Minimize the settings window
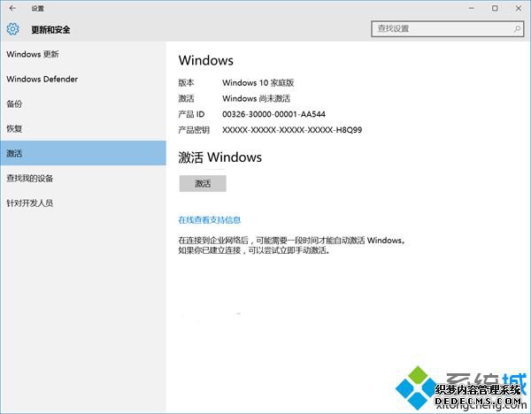Image resolution: width=531 pixels, height=414 pixels. click(471, 8)
